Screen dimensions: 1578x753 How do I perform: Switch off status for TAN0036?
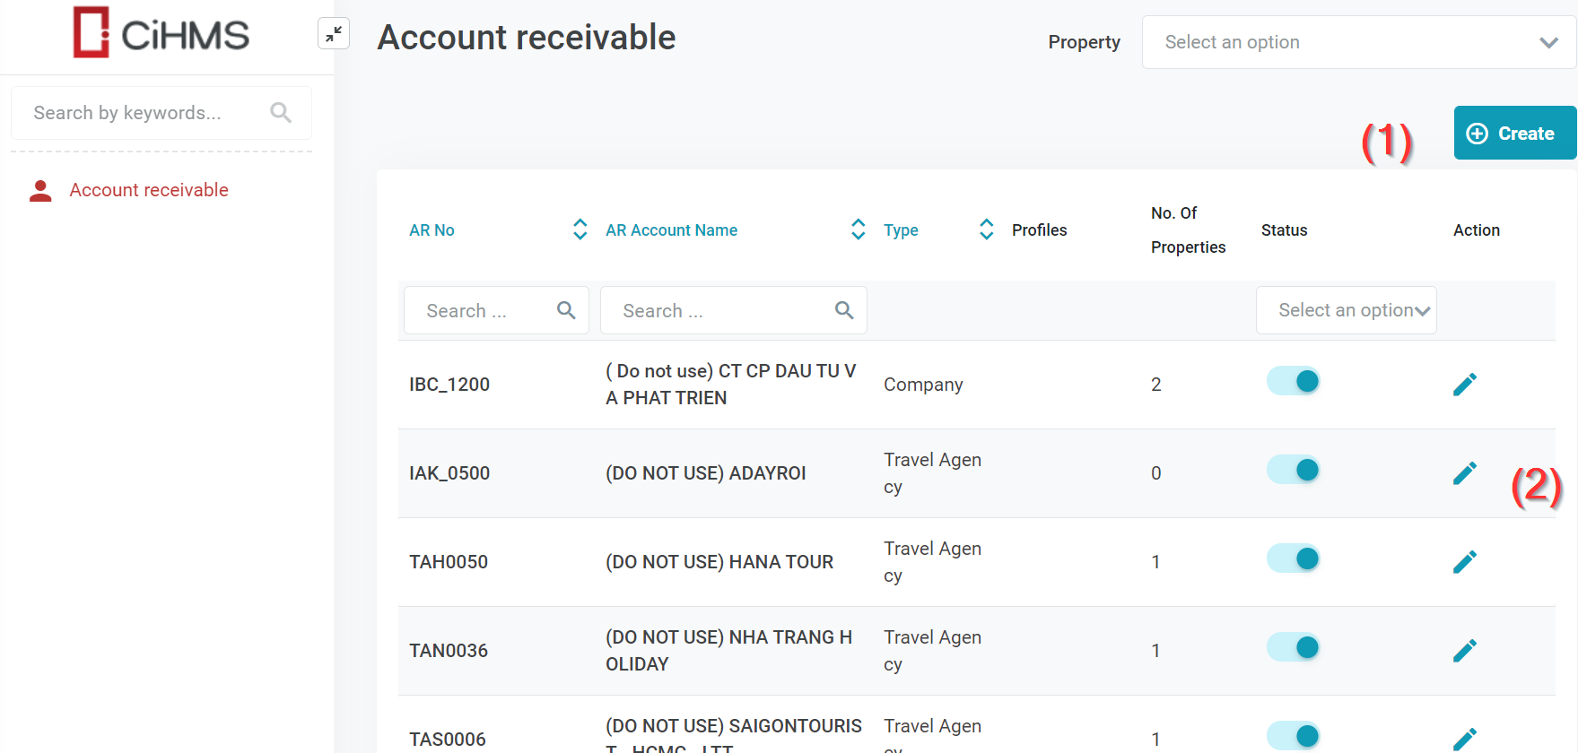(1294, 647)
